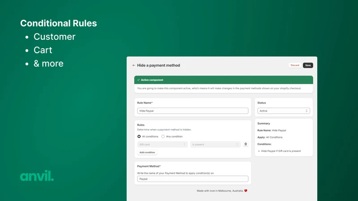This screenshot has width=358, height=201.
Task: Open the 'is present' operator dropdown
Action: pyautogui.click(x=215, y=144)
